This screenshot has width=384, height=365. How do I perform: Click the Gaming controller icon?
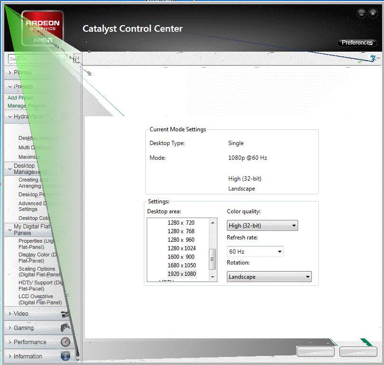click(66, 328)
